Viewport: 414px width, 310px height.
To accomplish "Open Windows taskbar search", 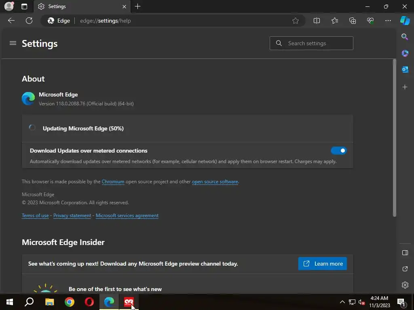I will click(x=29, y=302).
